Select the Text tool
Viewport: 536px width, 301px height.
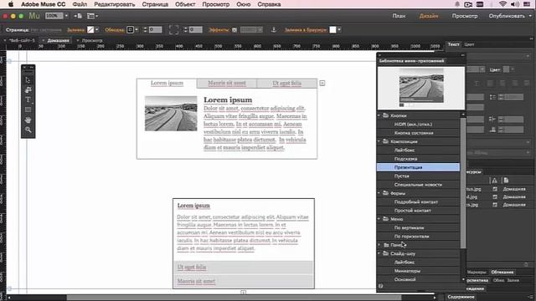point(28,99)
